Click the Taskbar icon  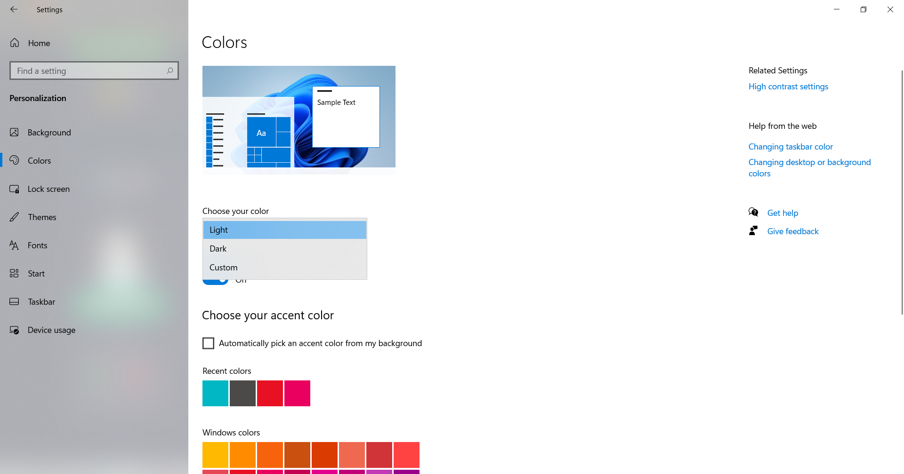[x=15, y=301]
